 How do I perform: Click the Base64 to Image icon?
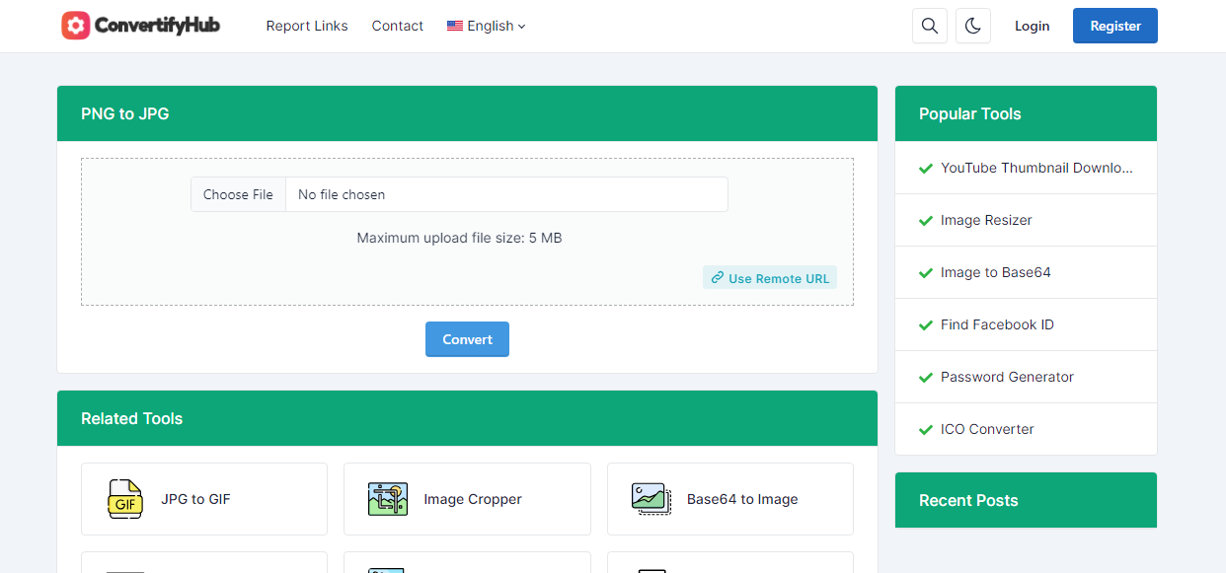coord(651,499)
